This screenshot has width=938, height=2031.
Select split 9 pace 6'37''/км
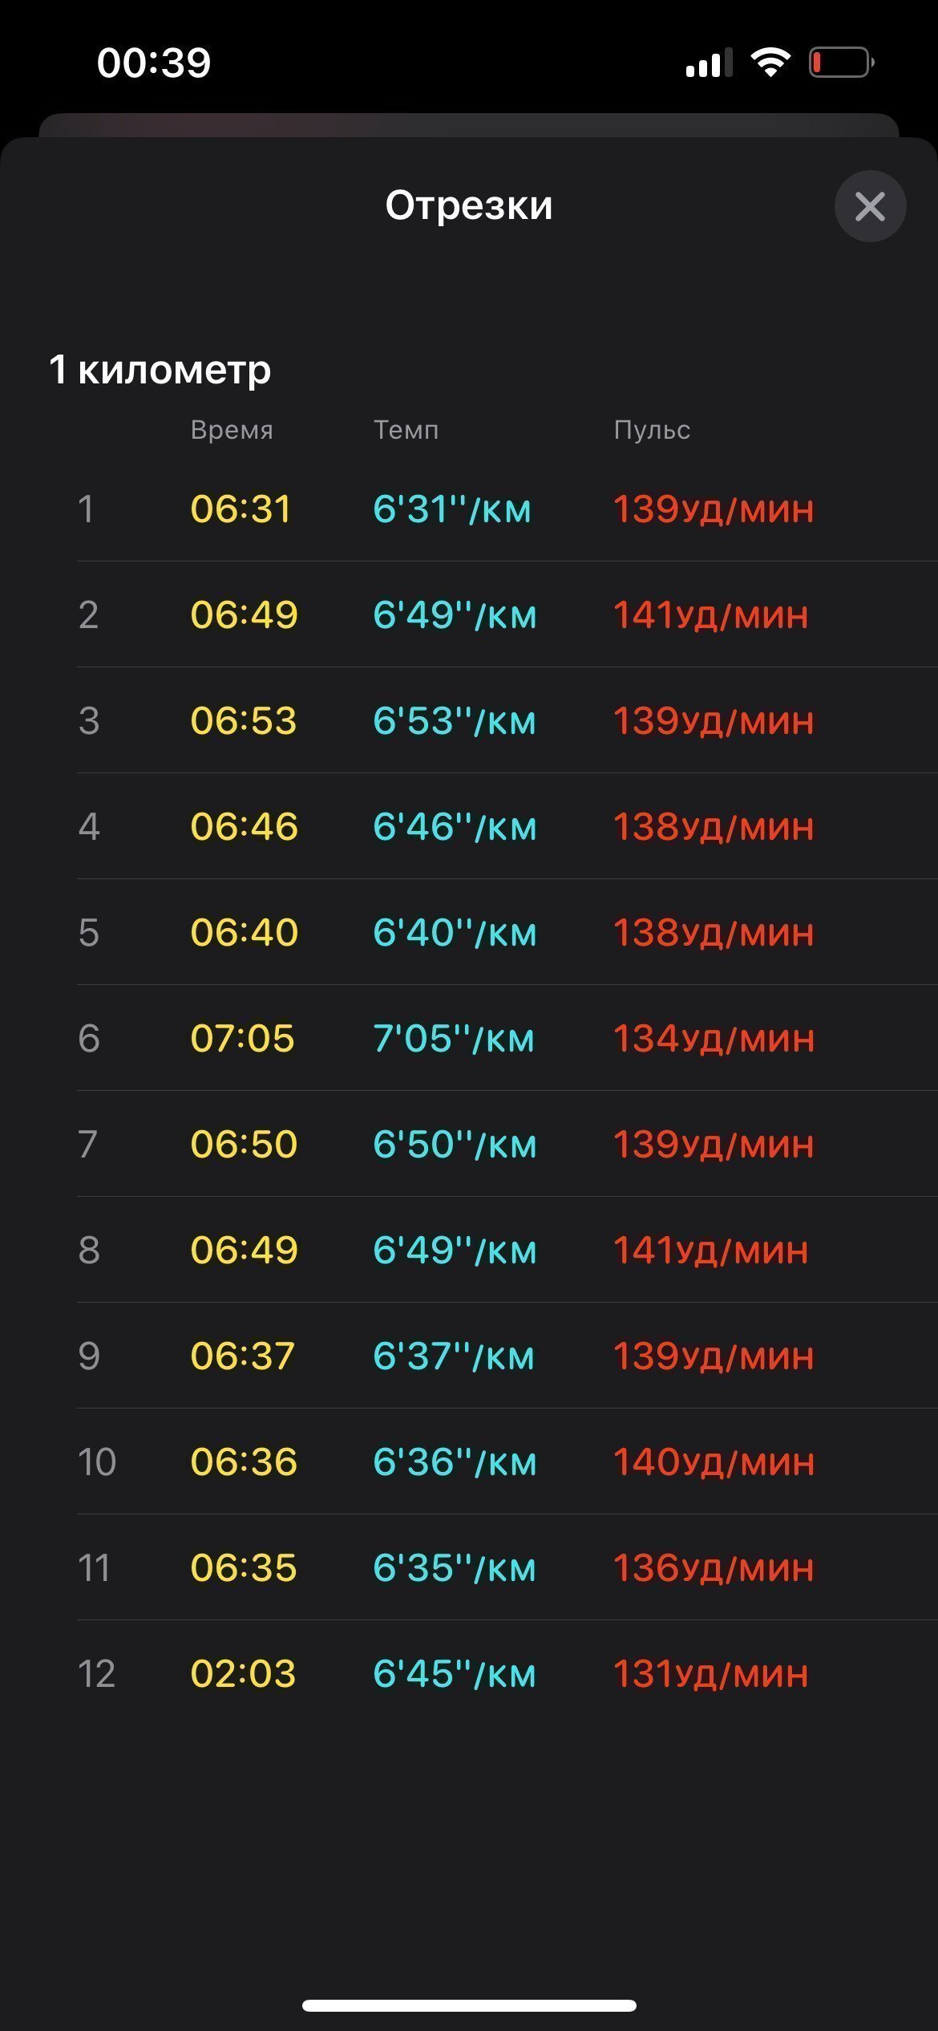pos(454,1356)
